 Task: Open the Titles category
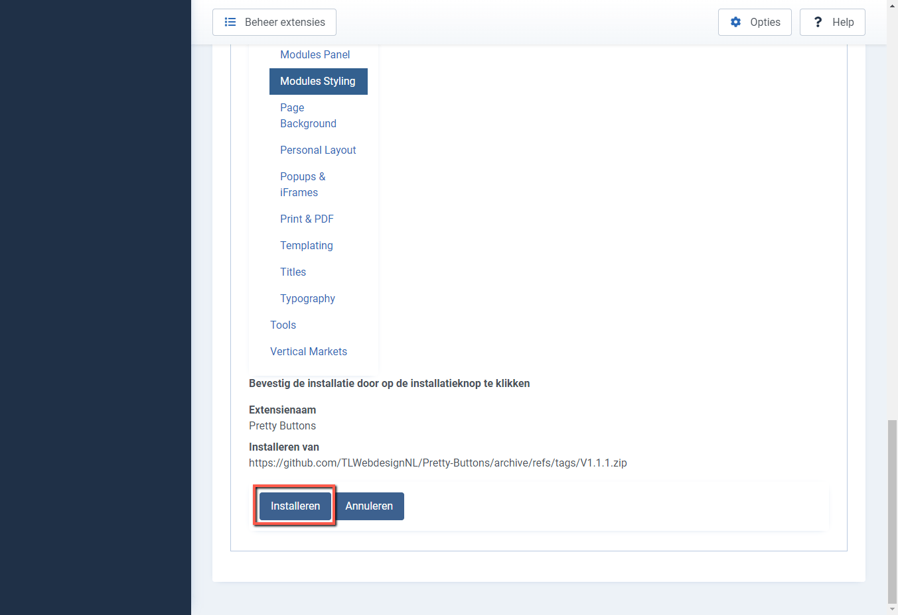pos(293,272)
